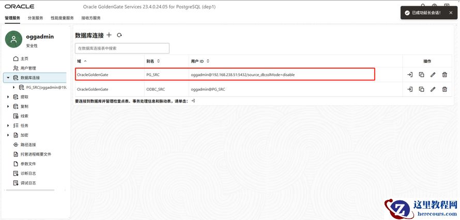Sort table by 用户 ID column
This screenshot has height=220, width=460.
pos(208,61)
